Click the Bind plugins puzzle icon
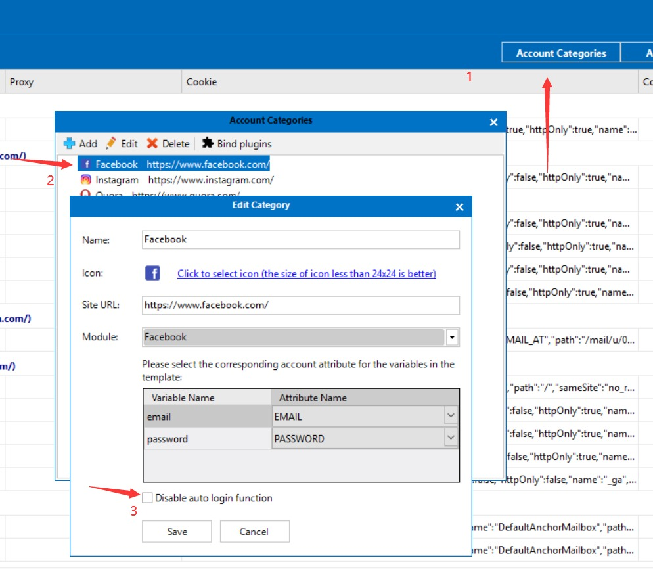The width and height of the screenshot is (653, 569). [x=208, y=143]
